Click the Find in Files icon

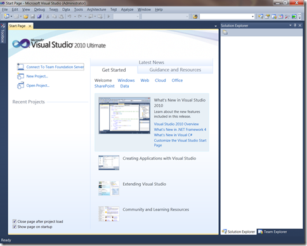click(x=195, y=16)
